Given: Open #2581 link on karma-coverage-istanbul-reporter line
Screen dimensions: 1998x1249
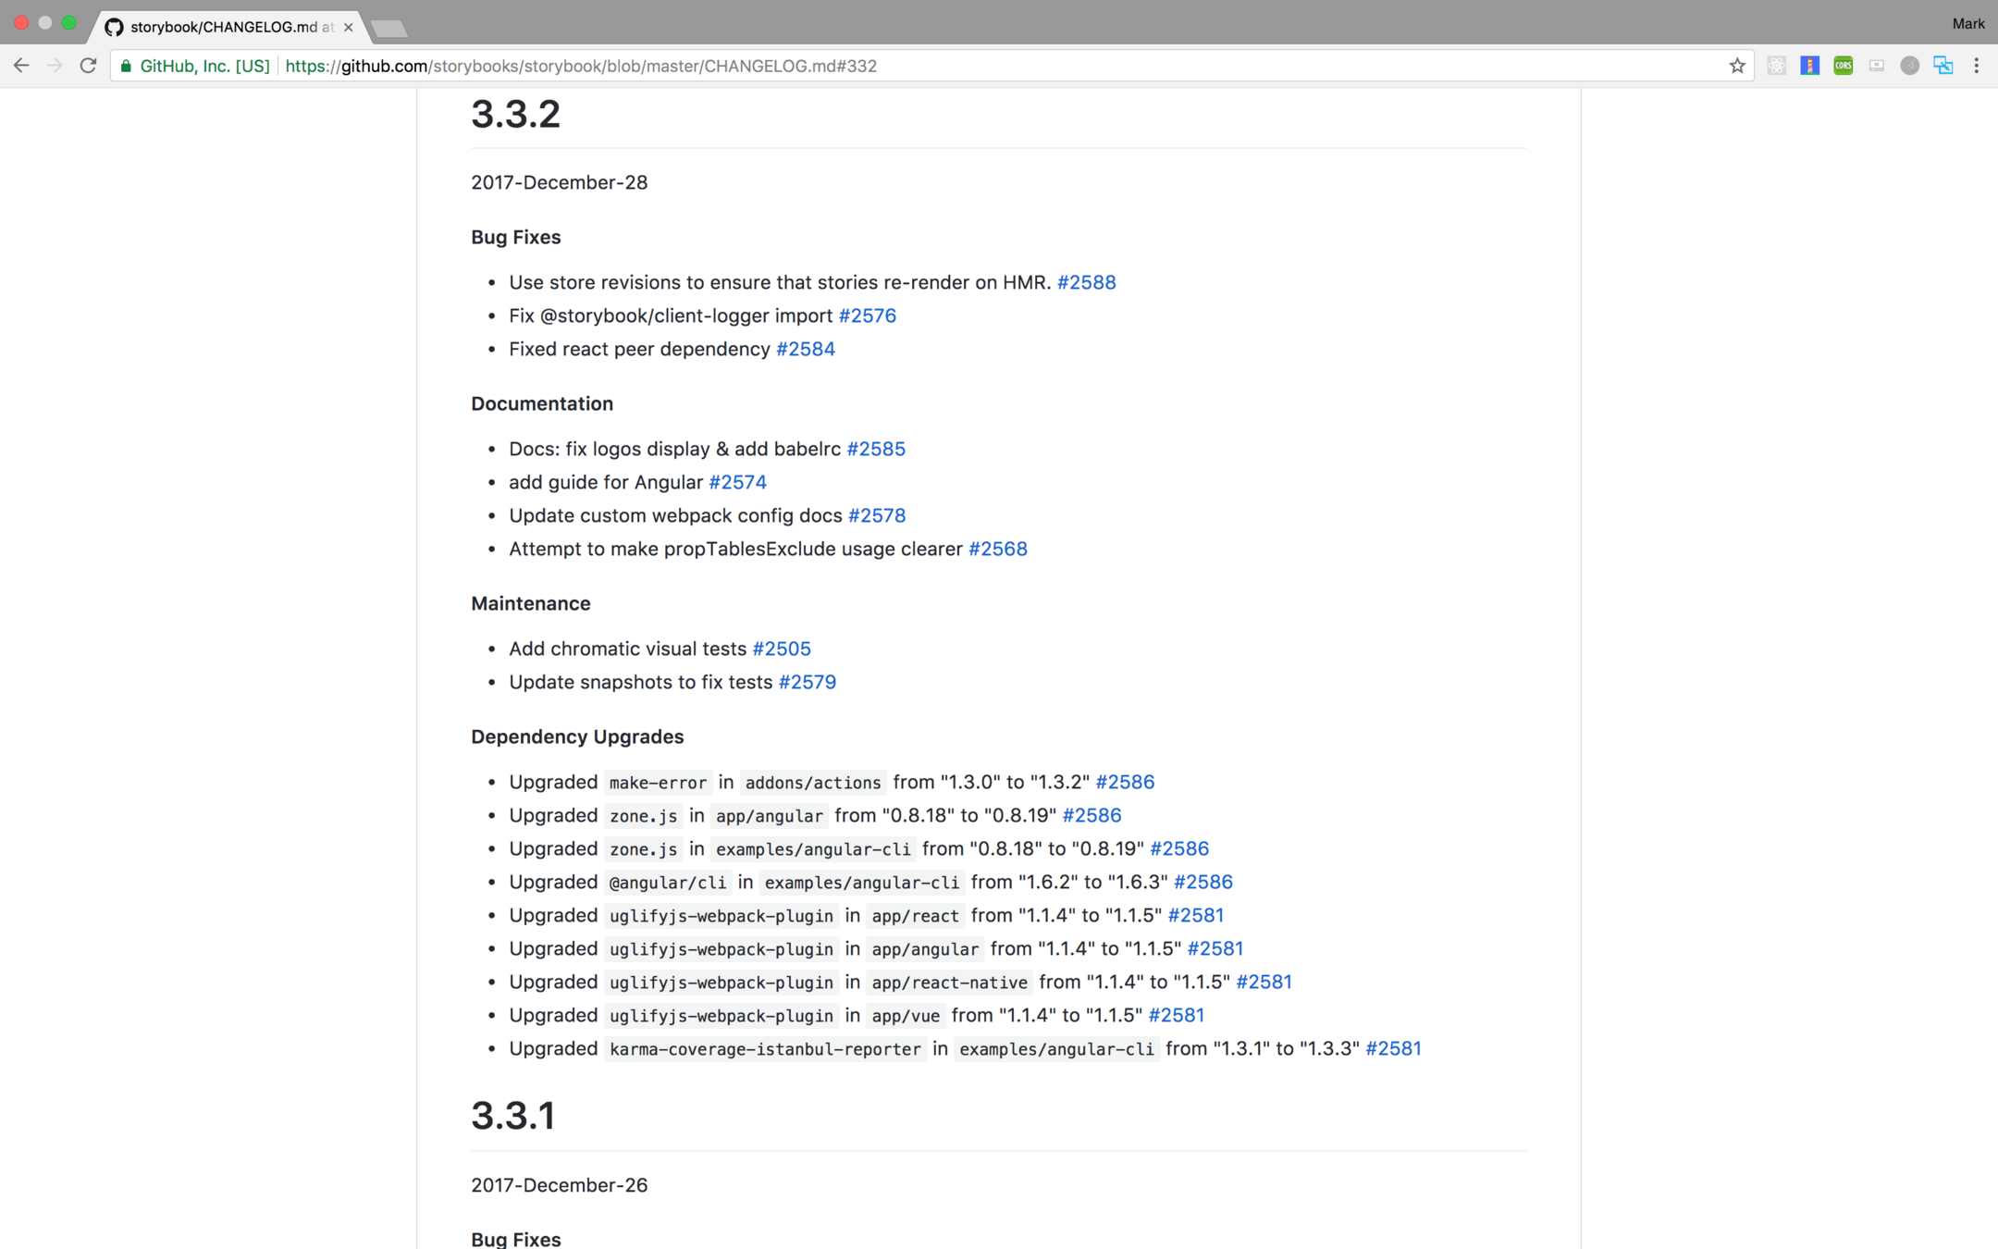Looking at the screenshot, I should (x=1392, y=1048).
